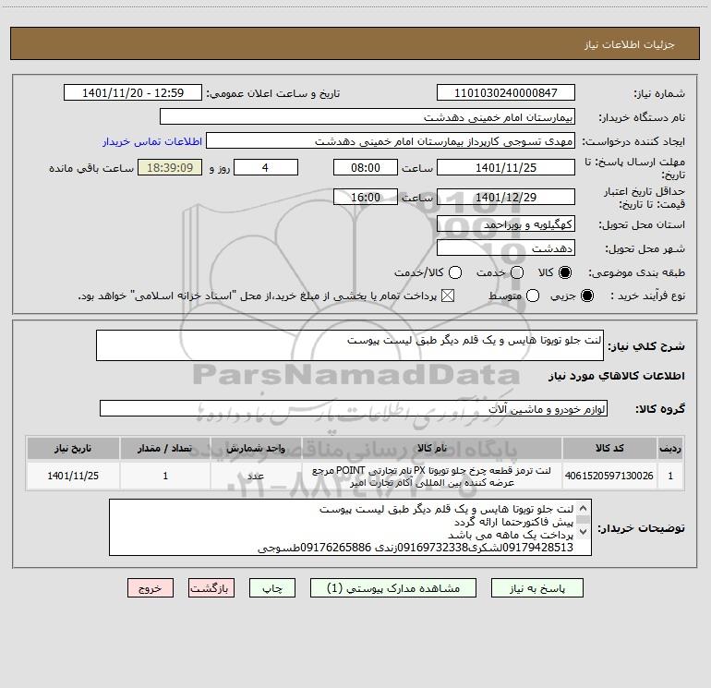Click the table date cell 1401/11/25
Viewport: 711px width, 688px height.
[73, 476]
